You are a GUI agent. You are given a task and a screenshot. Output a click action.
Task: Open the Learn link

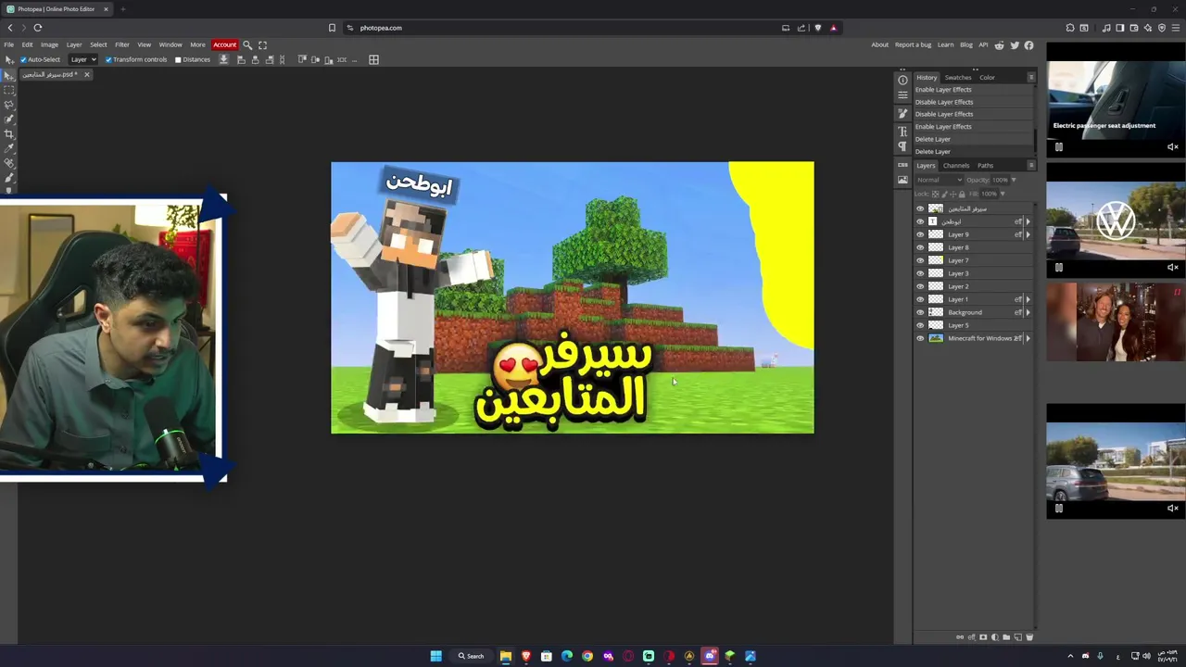[x=945, y=44]
